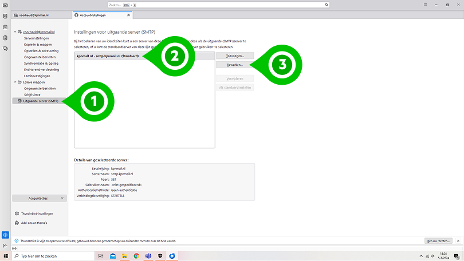This screenshot has width=464, height=261.
Task: Open File Explorer from taskbar
Action: 124,256
